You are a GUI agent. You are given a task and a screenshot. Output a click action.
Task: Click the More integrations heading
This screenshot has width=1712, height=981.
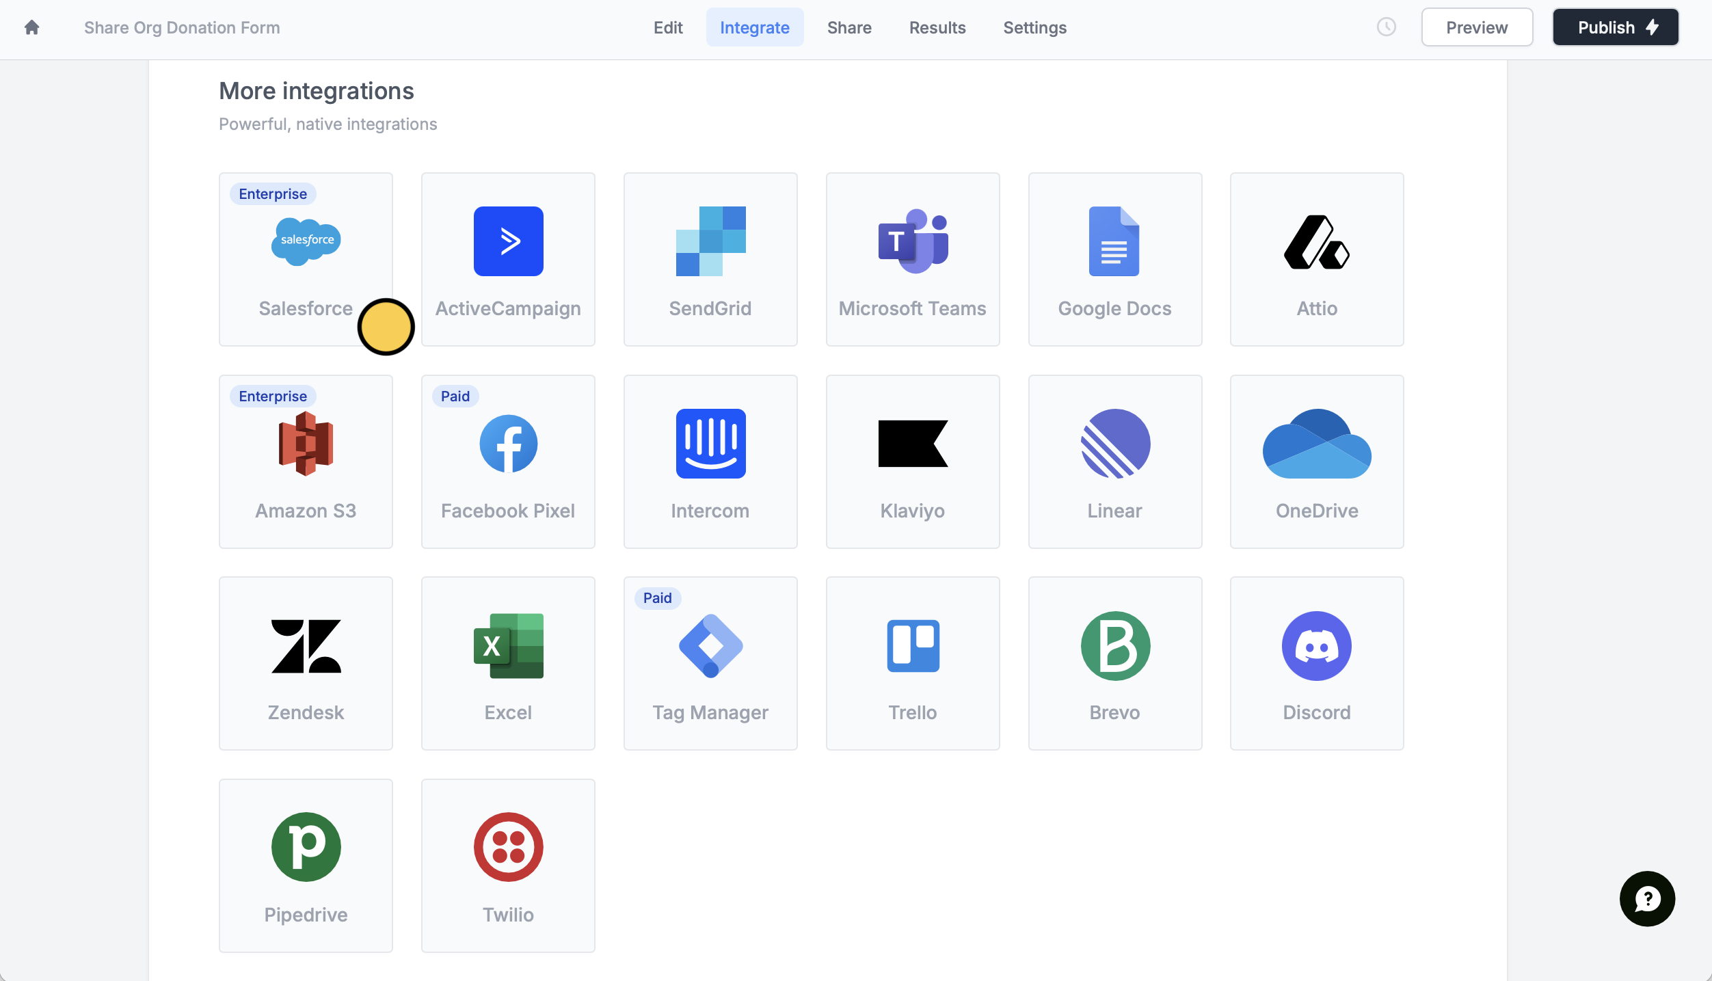tap(317, 91)
